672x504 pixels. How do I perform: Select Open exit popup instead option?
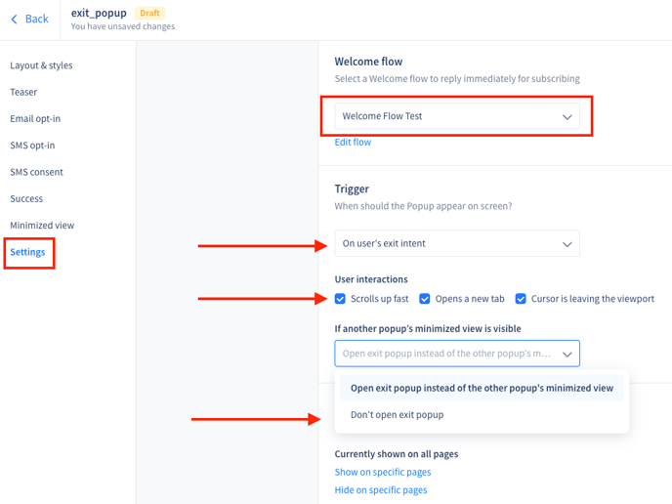click(x=482, y=388)
